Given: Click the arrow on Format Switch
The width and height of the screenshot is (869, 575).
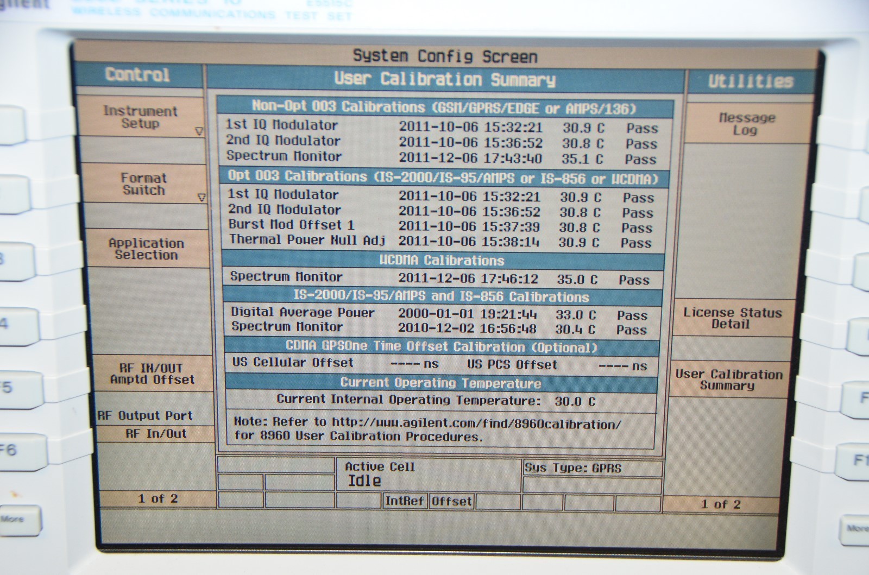Looking at the screenshot, I should point(201,198).
